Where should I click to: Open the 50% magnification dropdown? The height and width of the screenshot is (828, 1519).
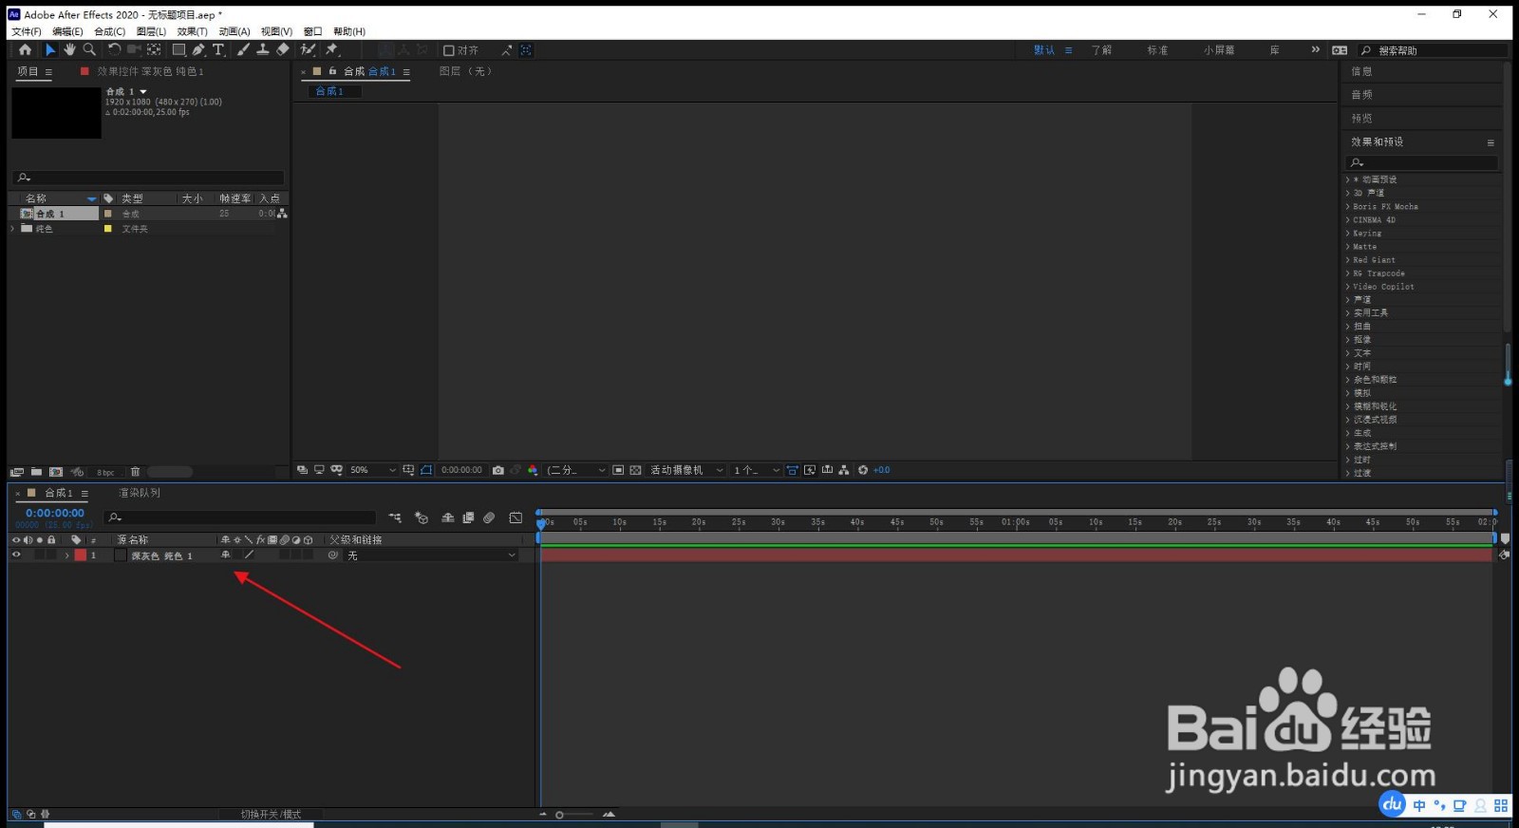click(x=373, y=470)
